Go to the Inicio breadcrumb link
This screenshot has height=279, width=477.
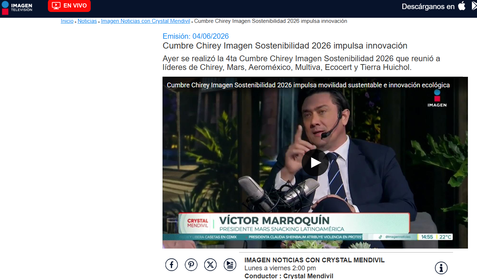point(67,21)
